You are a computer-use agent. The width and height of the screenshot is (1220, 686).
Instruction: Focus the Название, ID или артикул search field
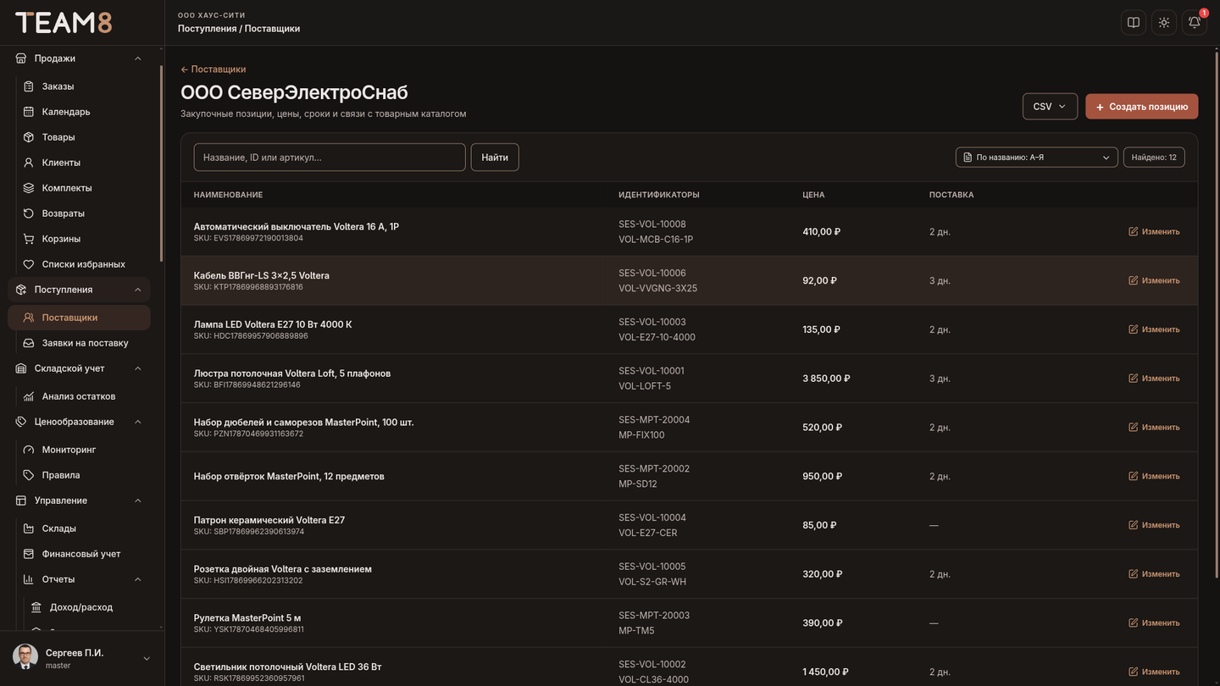[330, 158]
